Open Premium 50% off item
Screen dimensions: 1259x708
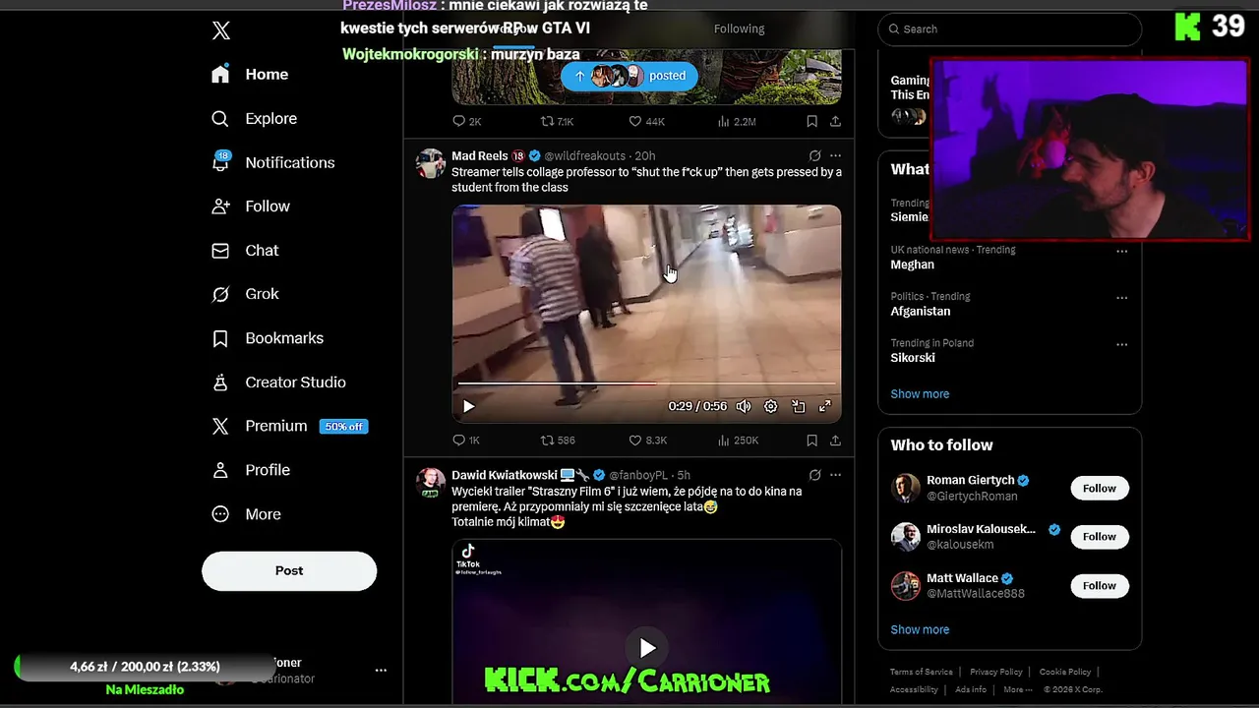(290, 426)
